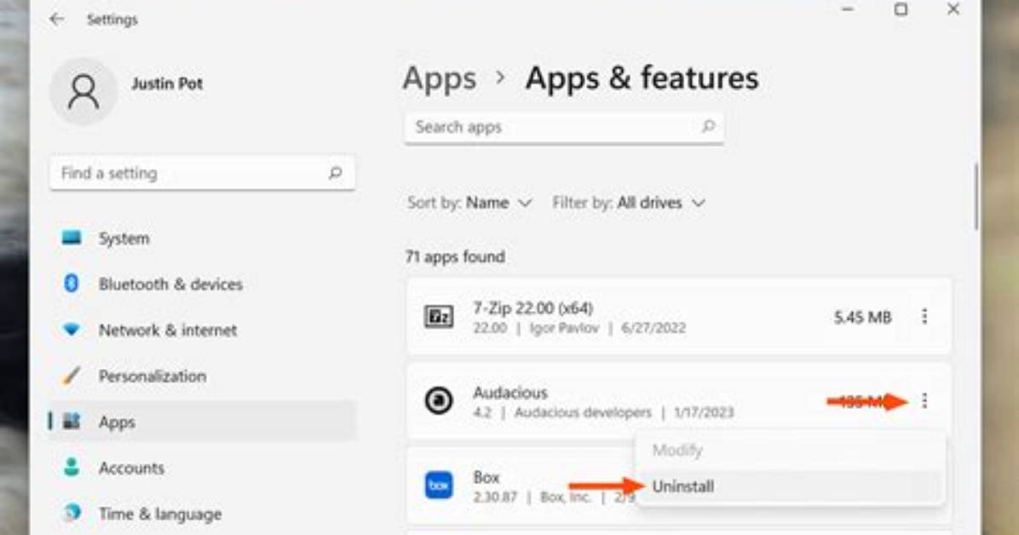Click the Justin Pot profile avatar
Image resolution: width=1019 pixels, height=535 pixels.
tap(83, 92)
